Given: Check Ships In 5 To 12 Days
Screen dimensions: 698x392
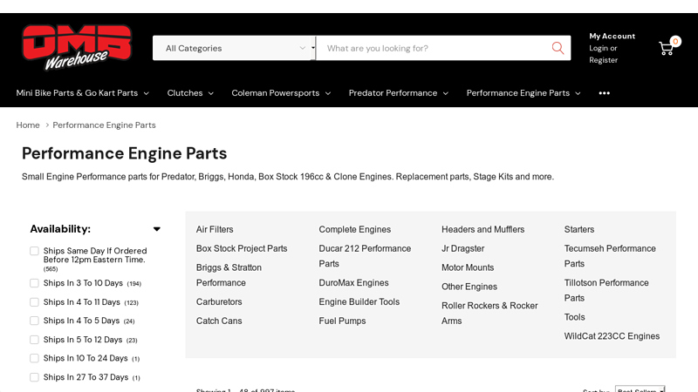Looking at the screenshot, I should point(34,340).
